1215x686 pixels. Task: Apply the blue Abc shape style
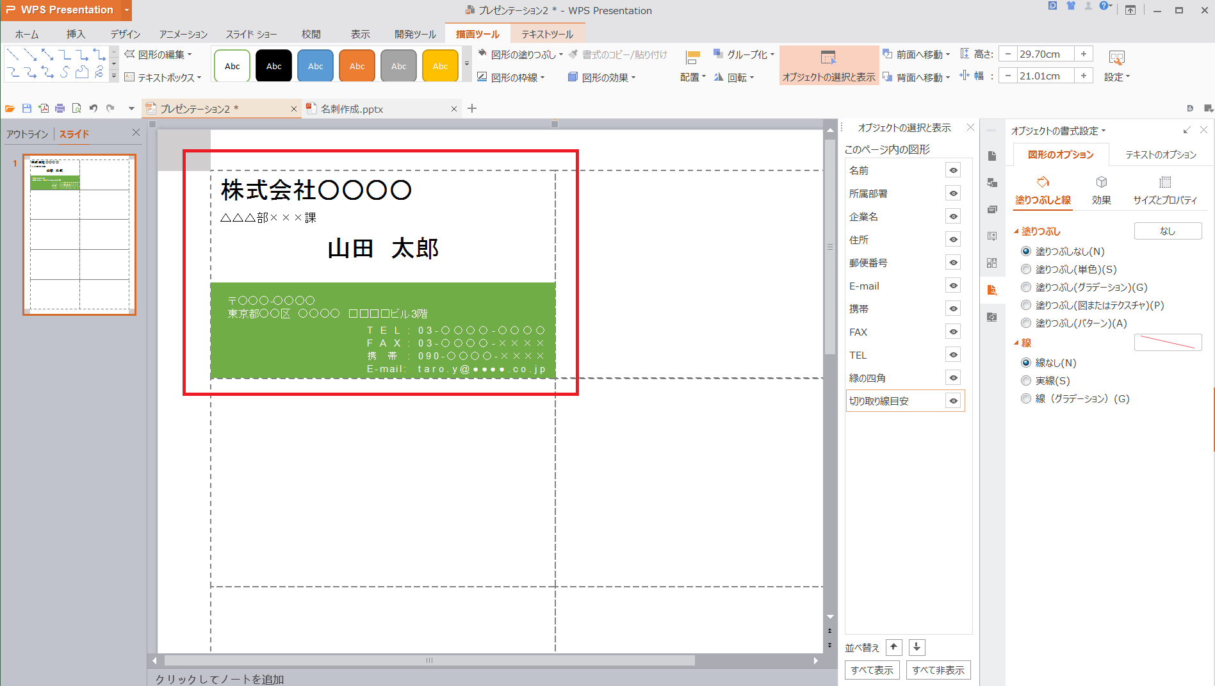(x=315, y=65)
